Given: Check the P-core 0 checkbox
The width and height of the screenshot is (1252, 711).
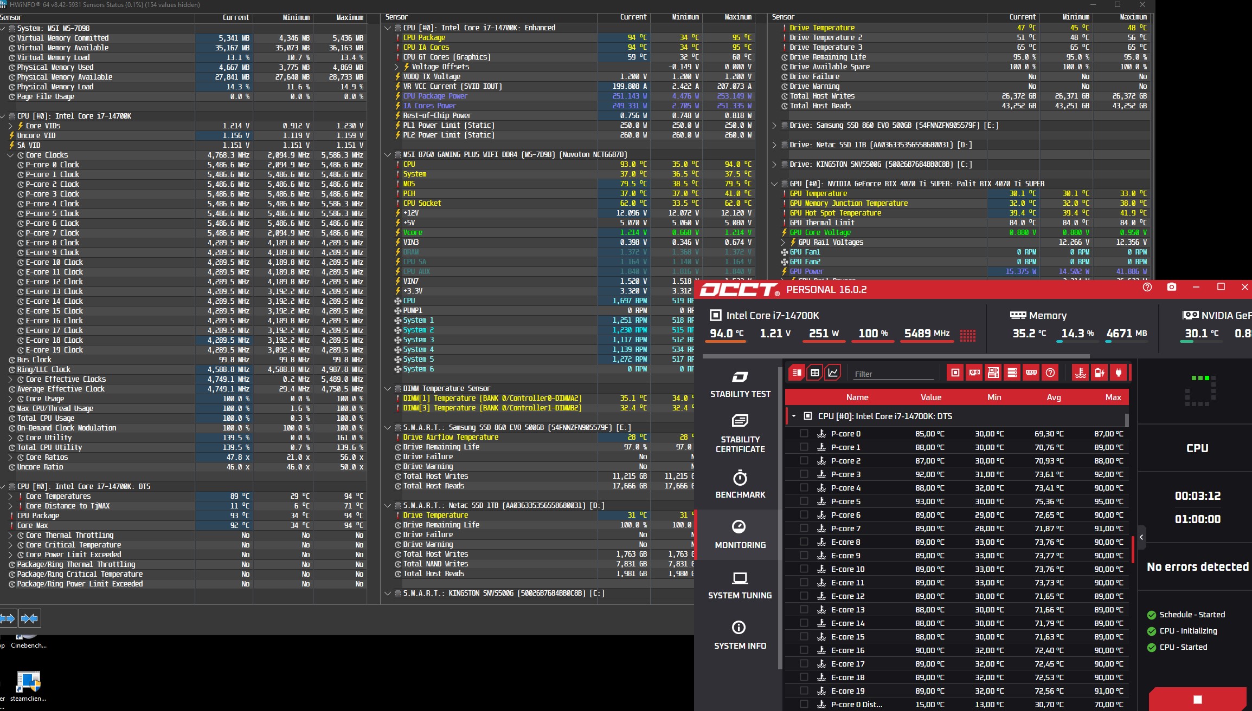Looking at the screenshot, I should (x=804, y=433).
